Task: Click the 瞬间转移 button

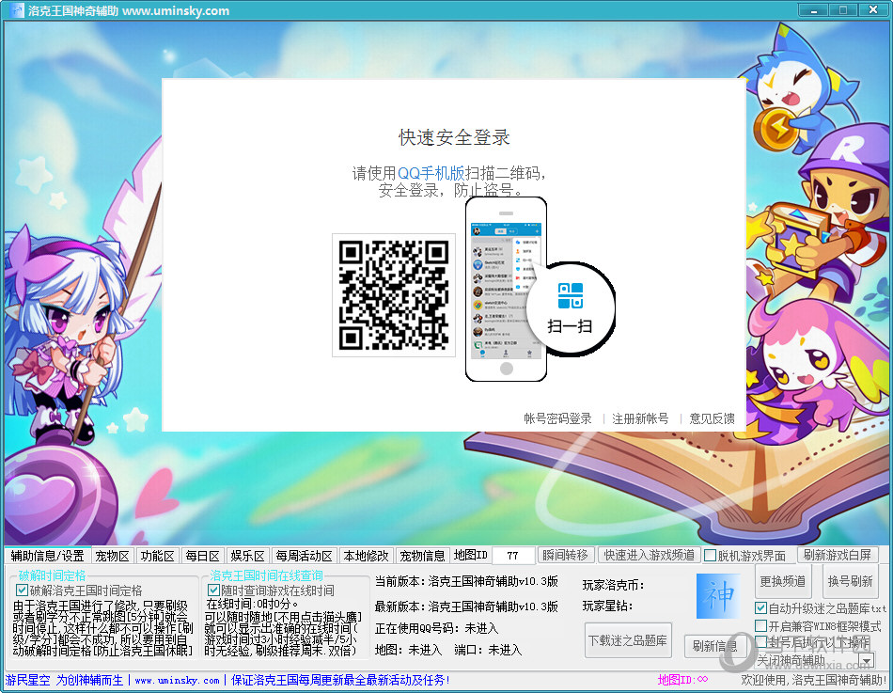Action: pos(567,556)
